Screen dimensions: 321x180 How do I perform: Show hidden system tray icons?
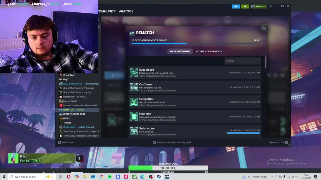tap(272, 177)
